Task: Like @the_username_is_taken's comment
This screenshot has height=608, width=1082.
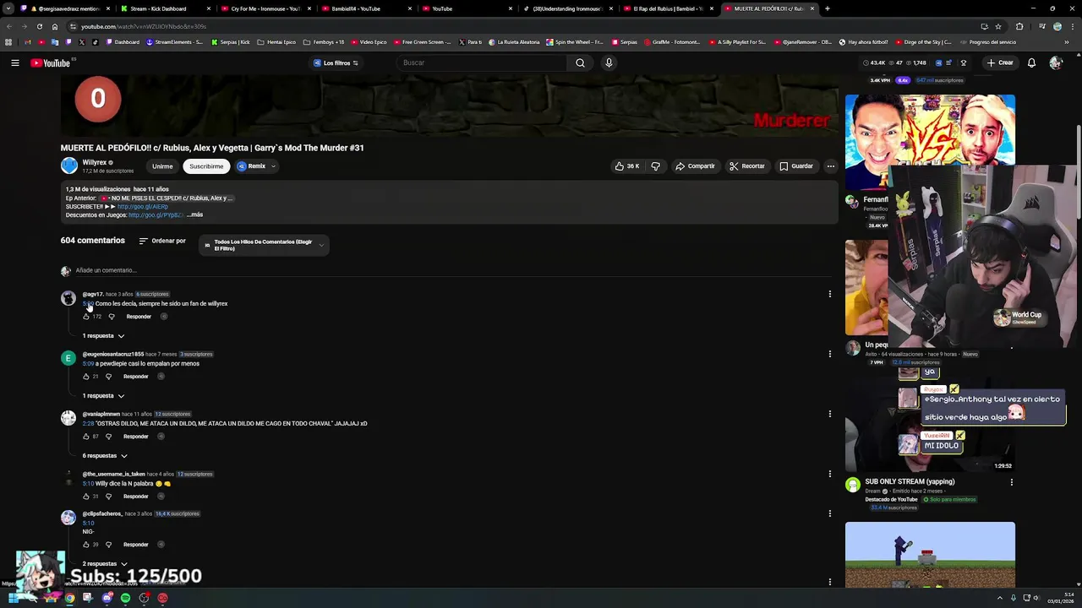Action: pyautogui.click(x=86, y=497)
